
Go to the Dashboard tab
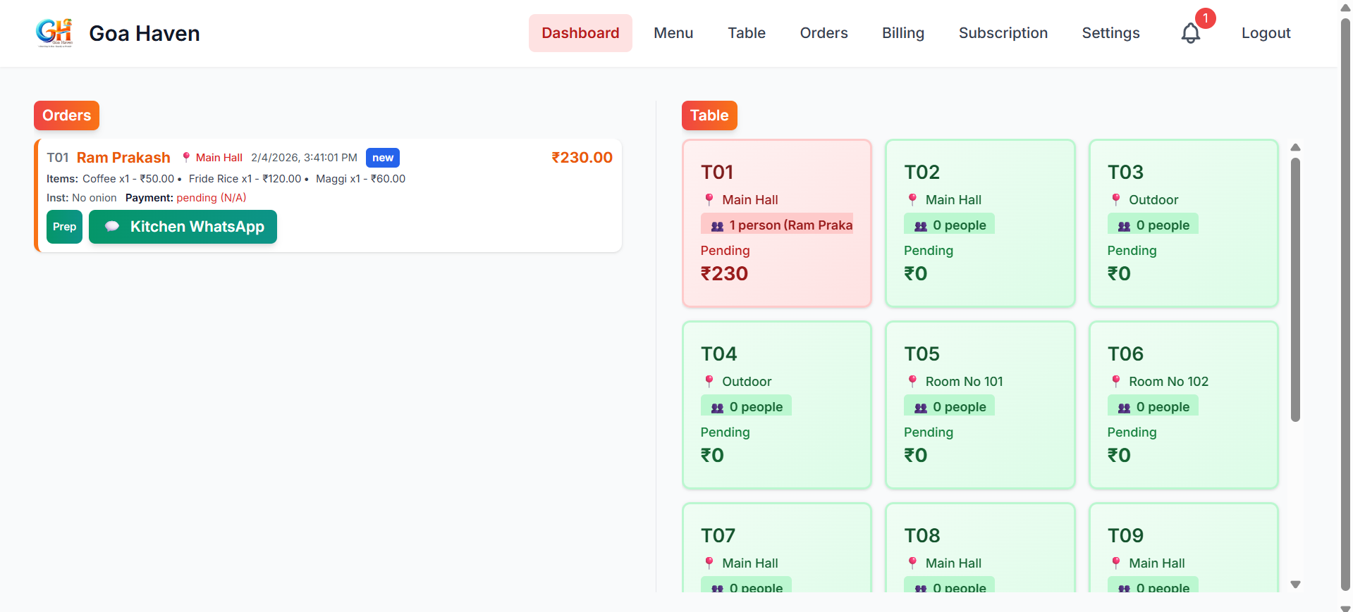(580, 33)
